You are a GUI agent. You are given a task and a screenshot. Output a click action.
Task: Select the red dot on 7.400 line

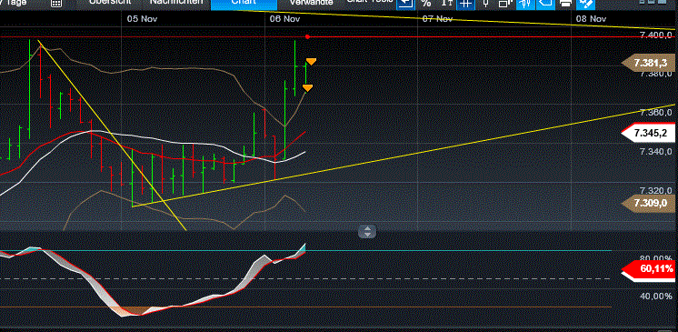(307, 36)
